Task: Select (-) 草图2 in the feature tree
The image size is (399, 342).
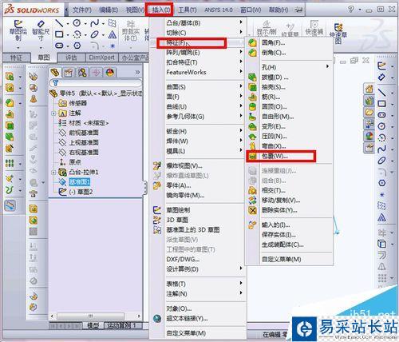Action: pyautogui.click(x=81, y=192)
